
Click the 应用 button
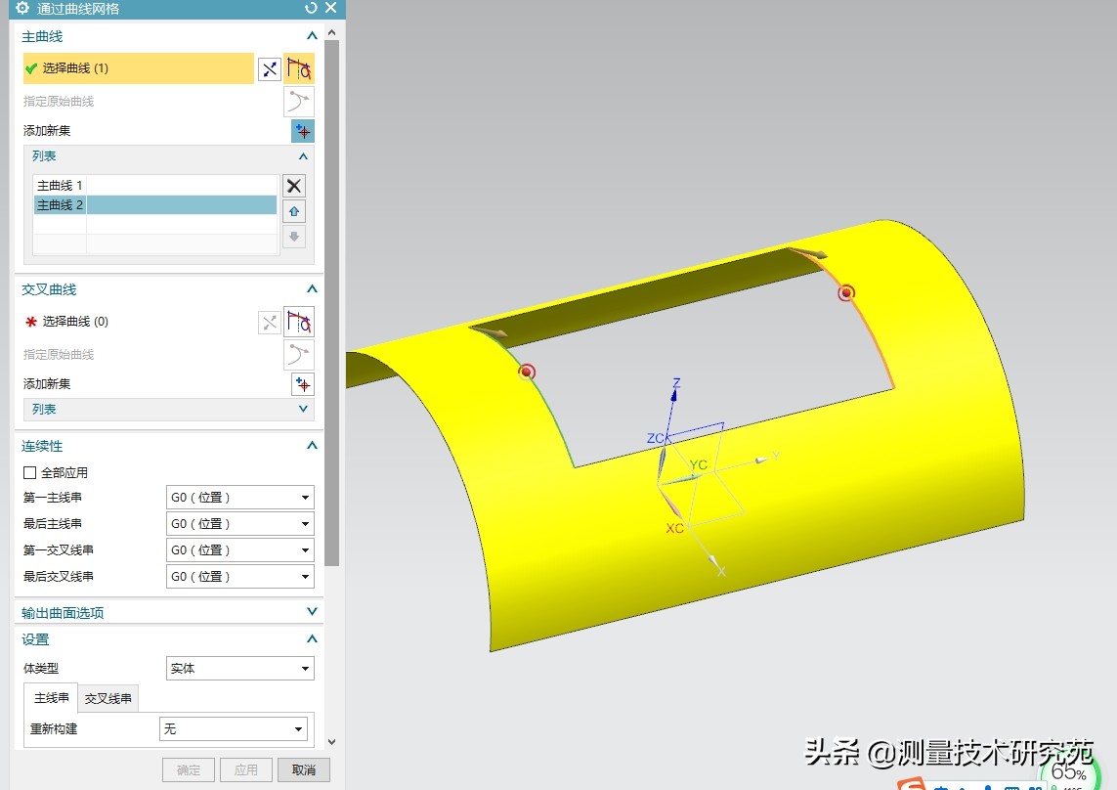point(245,769)
